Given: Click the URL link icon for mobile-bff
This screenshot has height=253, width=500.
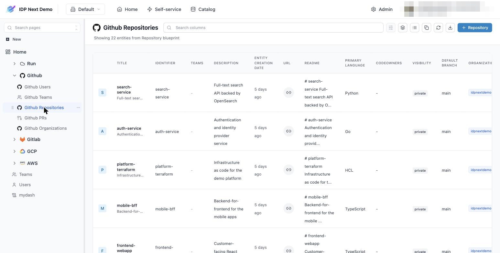Looking at the screenshot, I should [288, 208].
